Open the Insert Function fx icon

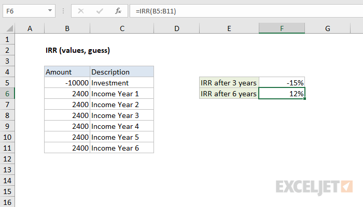coord(118,11)
